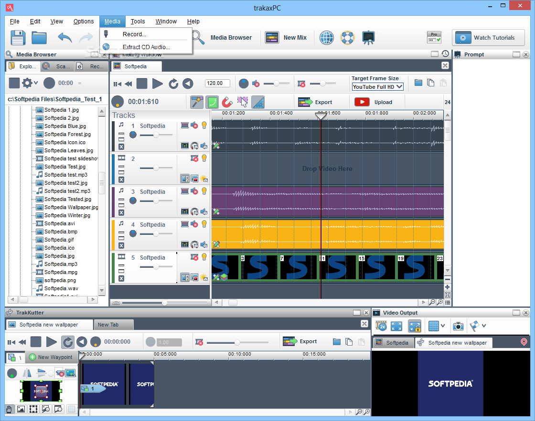Click the Media Browser toolbar button
This screenshot has width=535, height=421.
(222, 38)
